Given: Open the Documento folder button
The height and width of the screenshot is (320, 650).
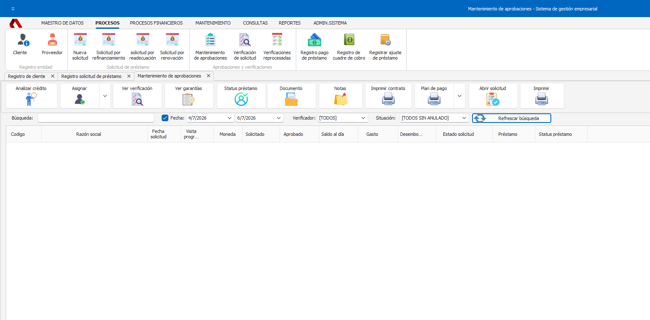Looking at the screenshot, I should pyautogui.click(x=291, y=96).
